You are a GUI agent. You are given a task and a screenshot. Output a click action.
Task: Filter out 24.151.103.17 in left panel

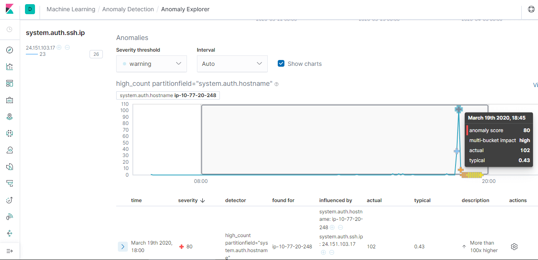(67, 47)
